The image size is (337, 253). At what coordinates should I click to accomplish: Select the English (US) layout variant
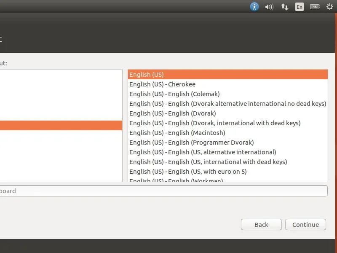228,75
